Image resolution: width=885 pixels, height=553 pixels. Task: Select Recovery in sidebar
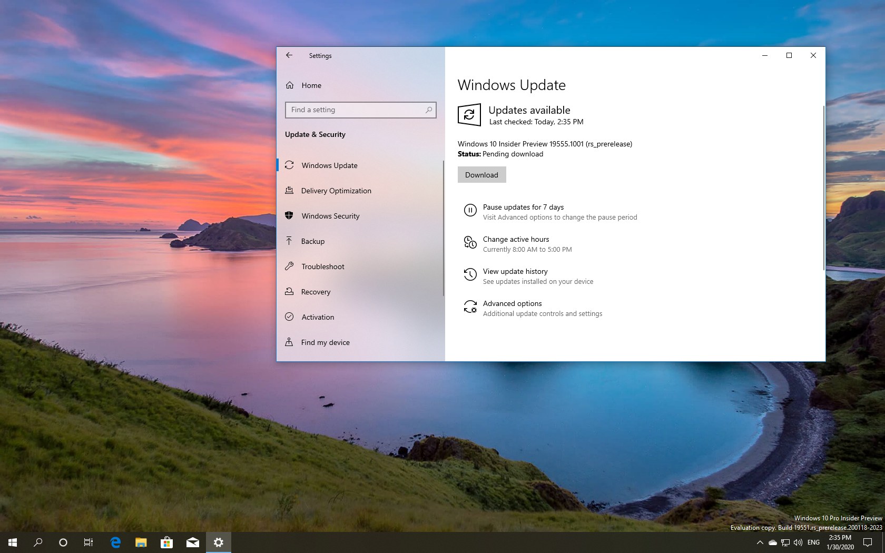(360, 292)
